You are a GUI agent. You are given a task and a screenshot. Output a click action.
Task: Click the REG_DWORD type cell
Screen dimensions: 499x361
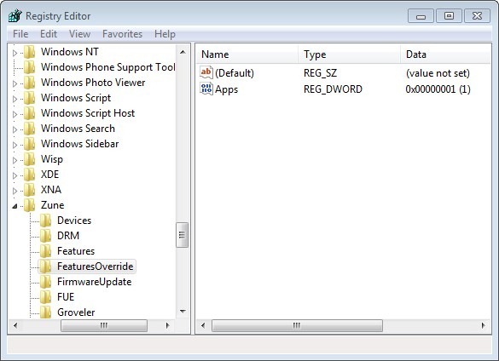click(333, 89)
